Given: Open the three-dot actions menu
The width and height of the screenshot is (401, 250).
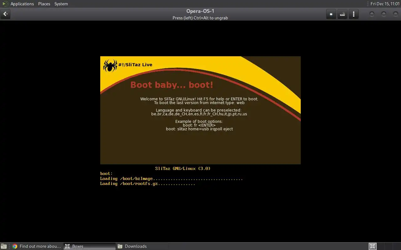Looking at the screenshot, I should pyautogui.click(x=354, y=14).
